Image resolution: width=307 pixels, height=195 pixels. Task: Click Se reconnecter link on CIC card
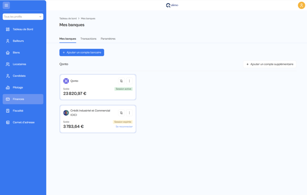pyautogui.click(x=124, y=127)
